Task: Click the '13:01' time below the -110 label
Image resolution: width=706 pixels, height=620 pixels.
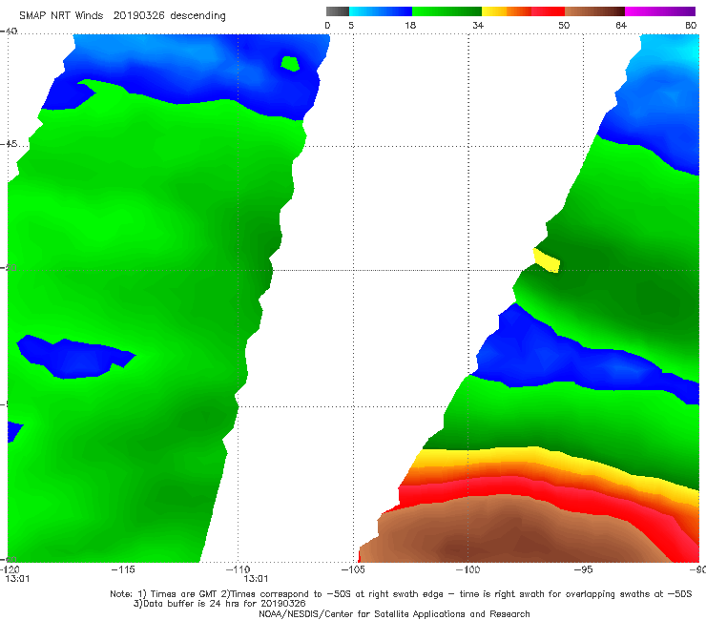Action: [256, 579]
